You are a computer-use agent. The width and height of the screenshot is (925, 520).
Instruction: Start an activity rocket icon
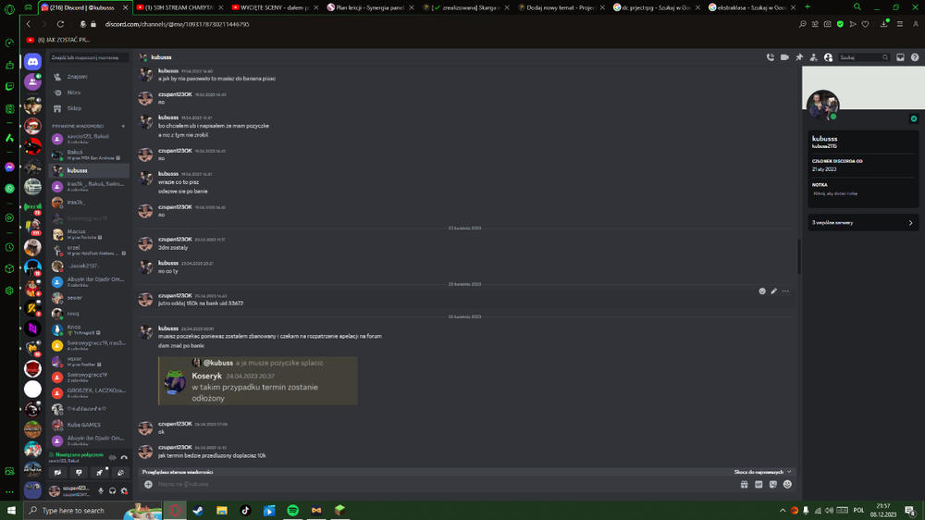(100, 473)
